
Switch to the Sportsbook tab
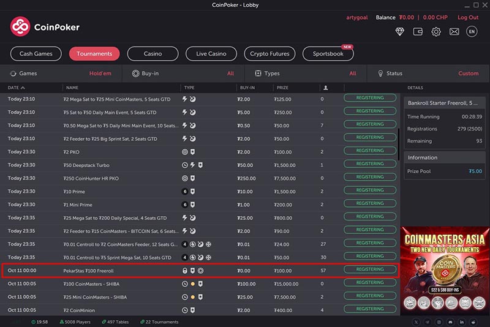[x=328, y=54]
